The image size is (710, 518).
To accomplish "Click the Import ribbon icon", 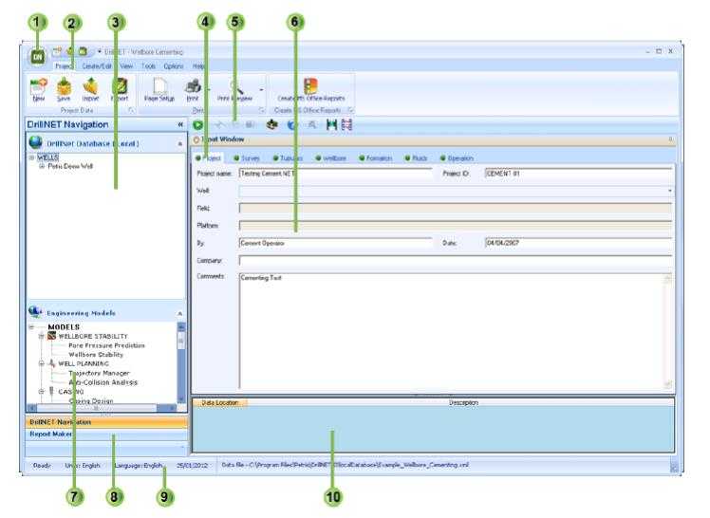I will coord(90,86).
